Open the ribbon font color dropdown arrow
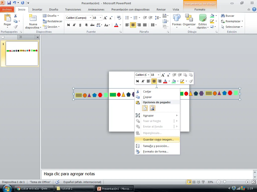Screen dimensions: 257x192 [120, 25]
